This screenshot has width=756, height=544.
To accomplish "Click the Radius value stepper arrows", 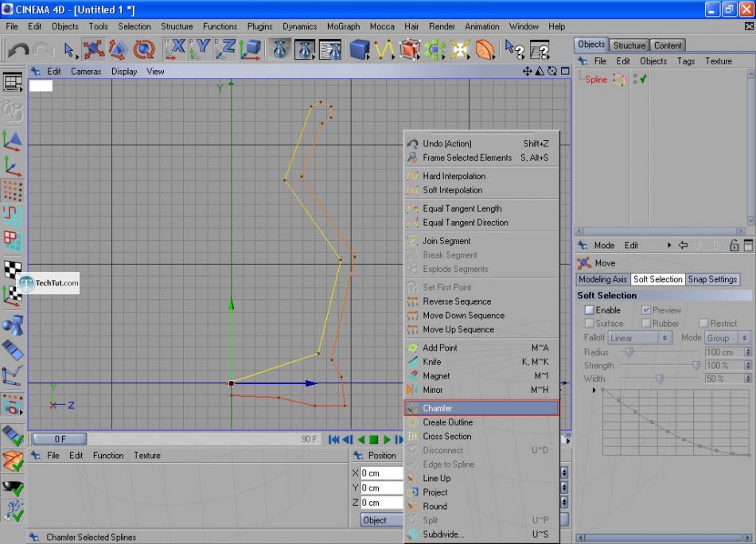I will [748, 352].
